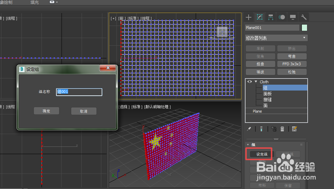Viewport: 334px width, 189px height.
Task: Close the 设定组 dialog
Action: pyautogui.click(x=108, y=68)
